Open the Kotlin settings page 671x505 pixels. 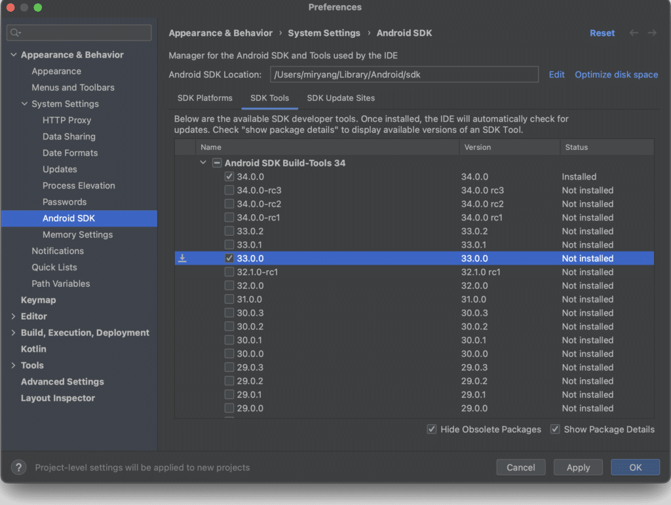tap(33, 349)
